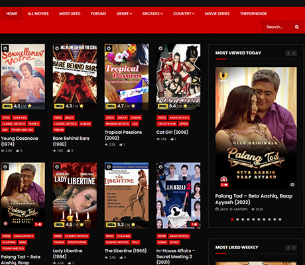305x265 pixels.
Task: Open featured Palang Tod (2022) title in sidebar
Action: coord(254,199)
